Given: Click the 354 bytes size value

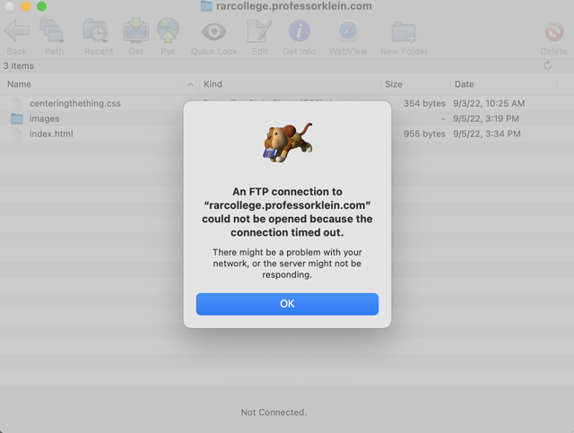Looking at the screenshot, I should pos(424,104).
